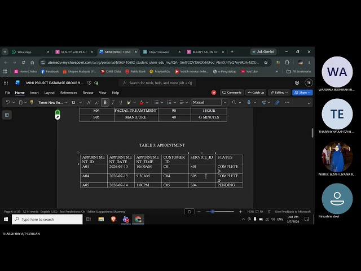Click the Undo icon in the Word toolbar
361x271 pixels.
click(7, 102)
